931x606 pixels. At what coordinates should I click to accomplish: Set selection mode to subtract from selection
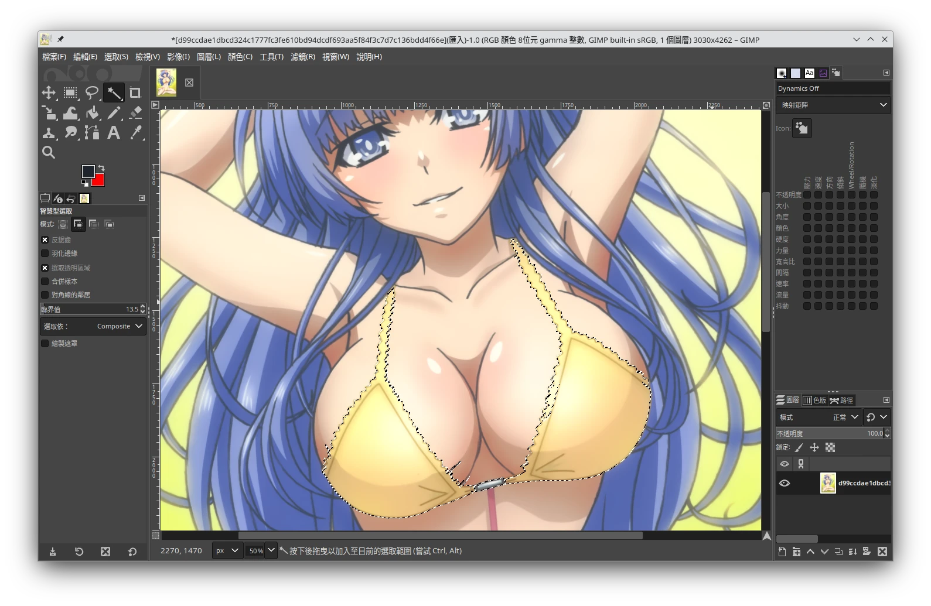tap(93, 224)
